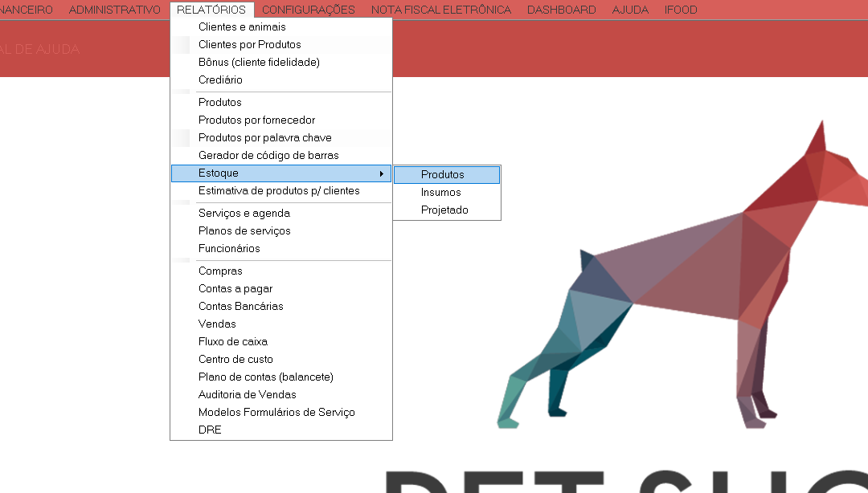Select Clientes e animais report

[281, 26]
